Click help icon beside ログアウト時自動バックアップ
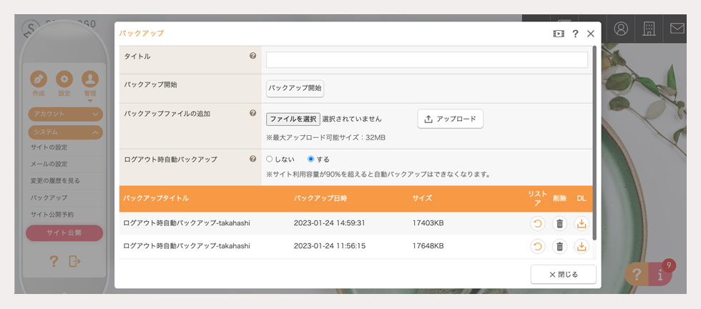The height and width of the screenshot is (309, 701). [253, 159]
